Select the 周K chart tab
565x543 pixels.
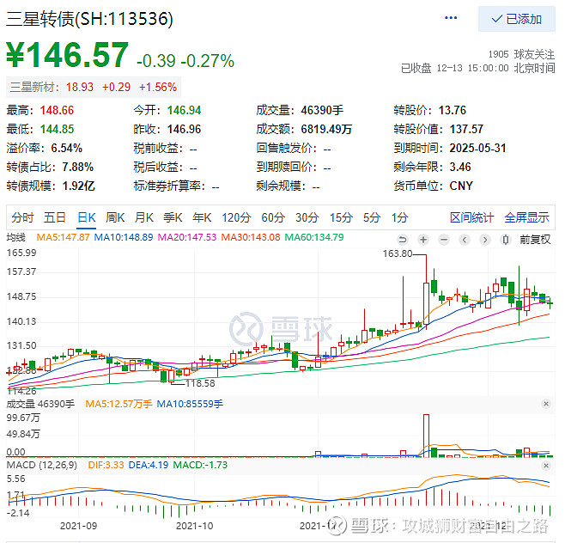[115, 217]
